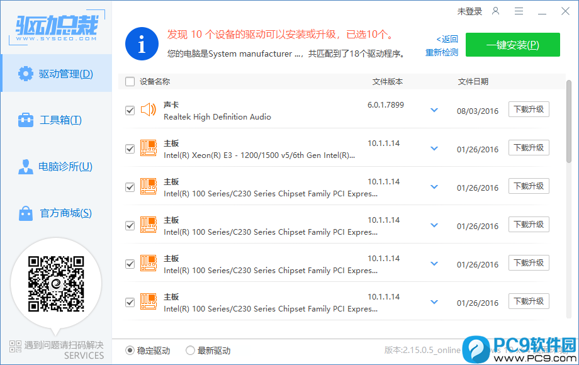
Task: Click the date 08/03/2016
Action: pyautogui.click(x=478, y=111)
